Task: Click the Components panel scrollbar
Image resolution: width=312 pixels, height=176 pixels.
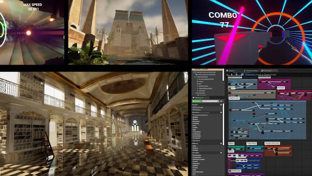Action: tap(223, 75)
